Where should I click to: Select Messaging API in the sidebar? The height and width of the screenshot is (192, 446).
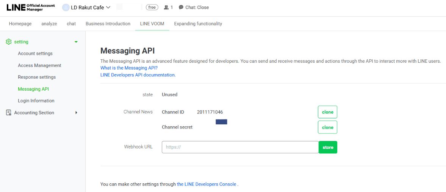tap(33, 89)
